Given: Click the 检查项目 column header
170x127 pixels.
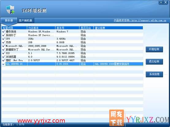Looking at the screenshot, I should tap(14, 28).
